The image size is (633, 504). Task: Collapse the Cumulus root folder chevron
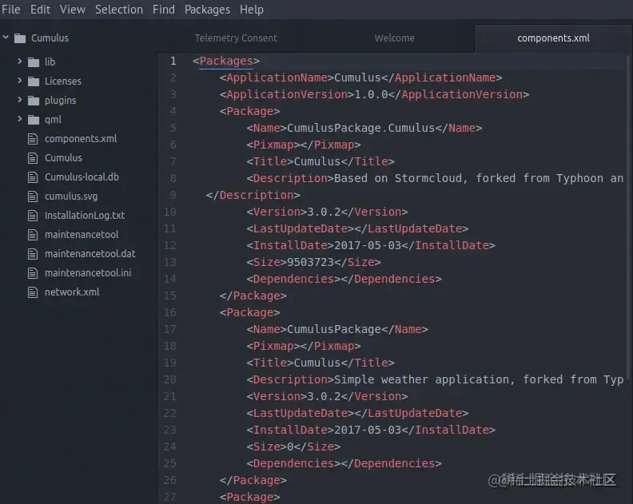(x=6, y=38)
